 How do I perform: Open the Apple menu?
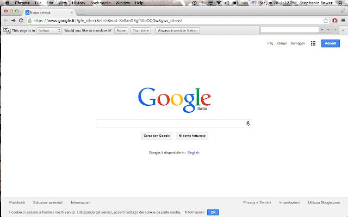click(x=7, y=3)
